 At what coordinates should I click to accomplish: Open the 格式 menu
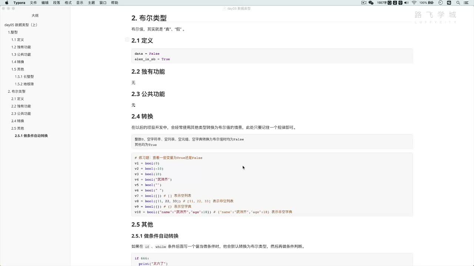[x=68, y=3]
